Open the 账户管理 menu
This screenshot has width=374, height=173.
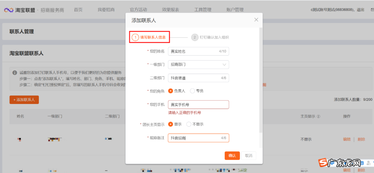point(235,10)
